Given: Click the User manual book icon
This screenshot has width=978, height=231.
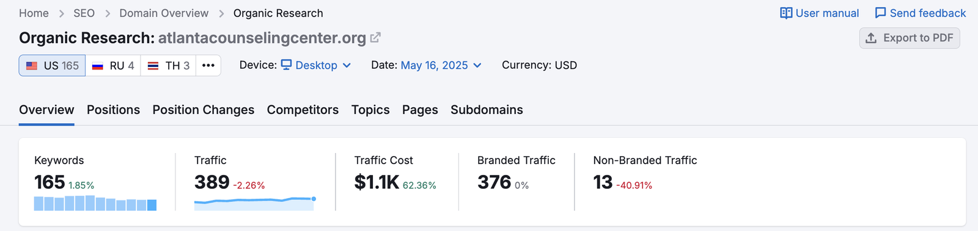Looking at the screenshot, I should pos(786,13).
